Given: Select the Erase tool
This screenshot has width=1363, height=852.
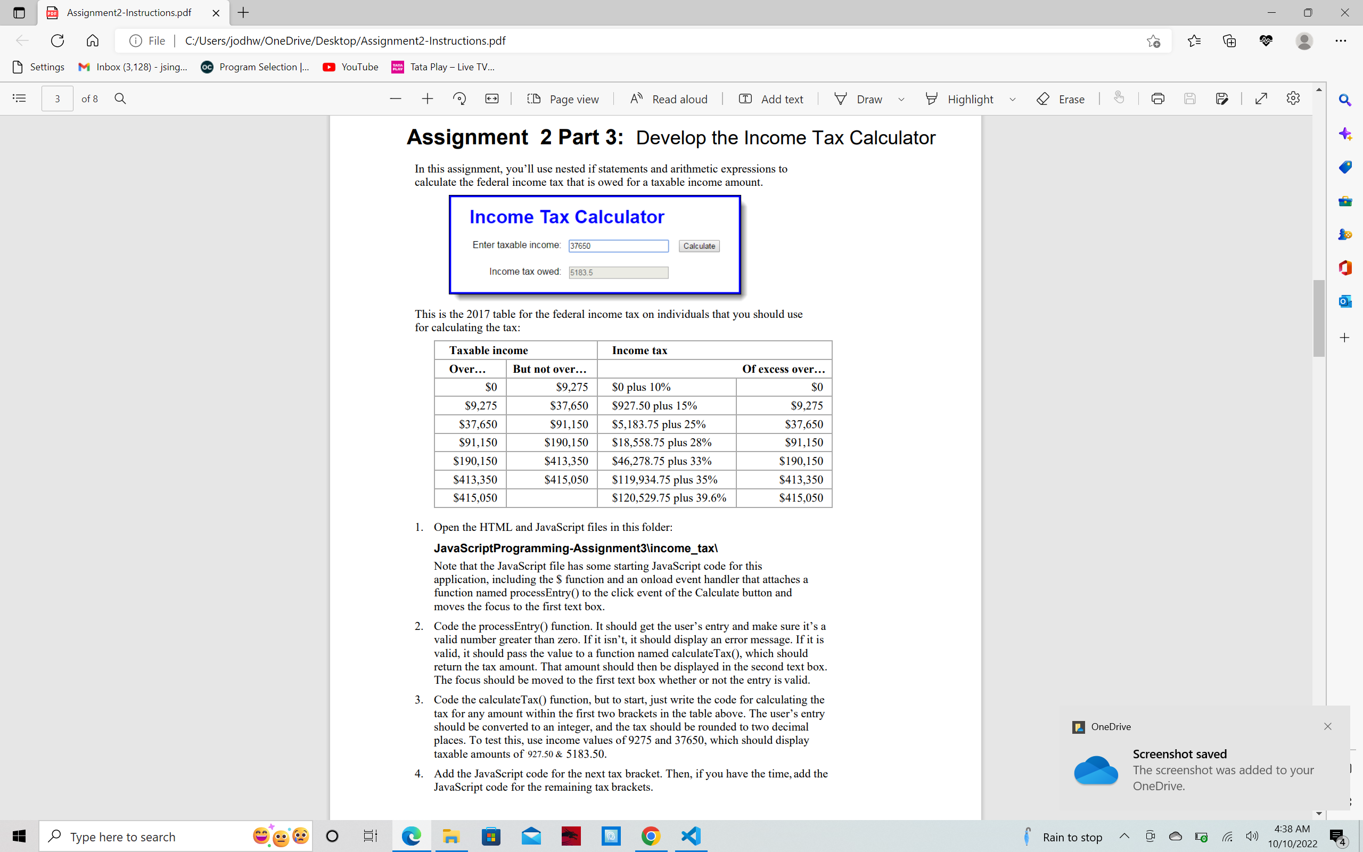Looking at the screenshot, I should click(1061, 99).
